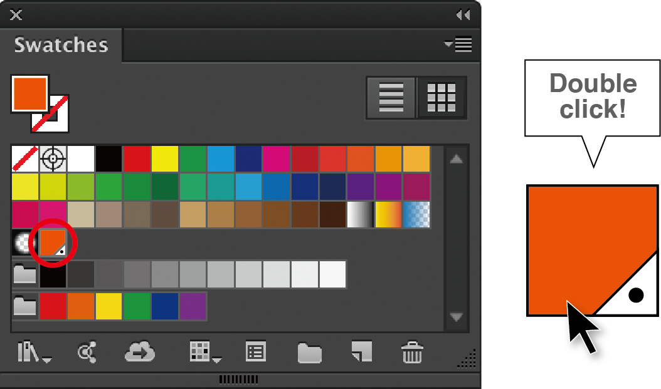The image size is (661, 389).
Task: Switch to list view of swatches
Action: point(391,97)
